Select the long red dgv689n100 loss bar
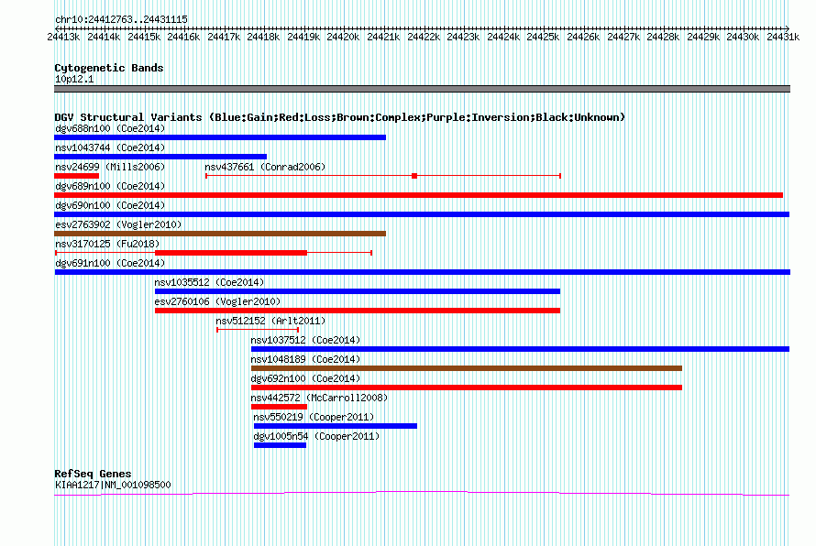 click(418, 195)
